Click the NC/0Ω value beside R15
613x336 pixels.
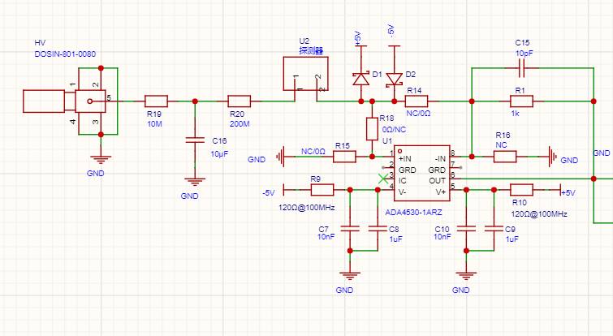tap(313, 152)
